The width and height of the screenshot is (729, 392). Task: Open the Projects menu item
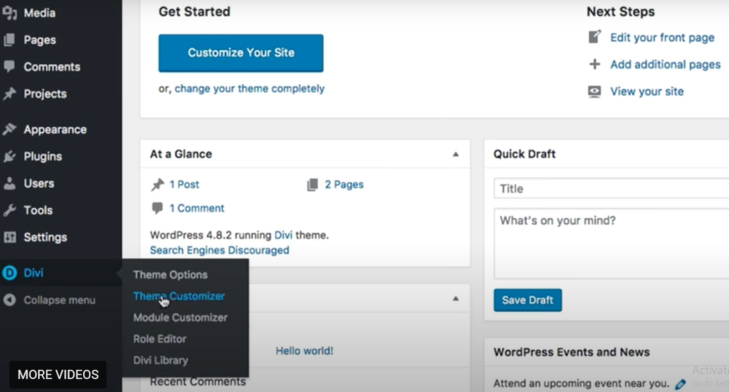(45, 94)
